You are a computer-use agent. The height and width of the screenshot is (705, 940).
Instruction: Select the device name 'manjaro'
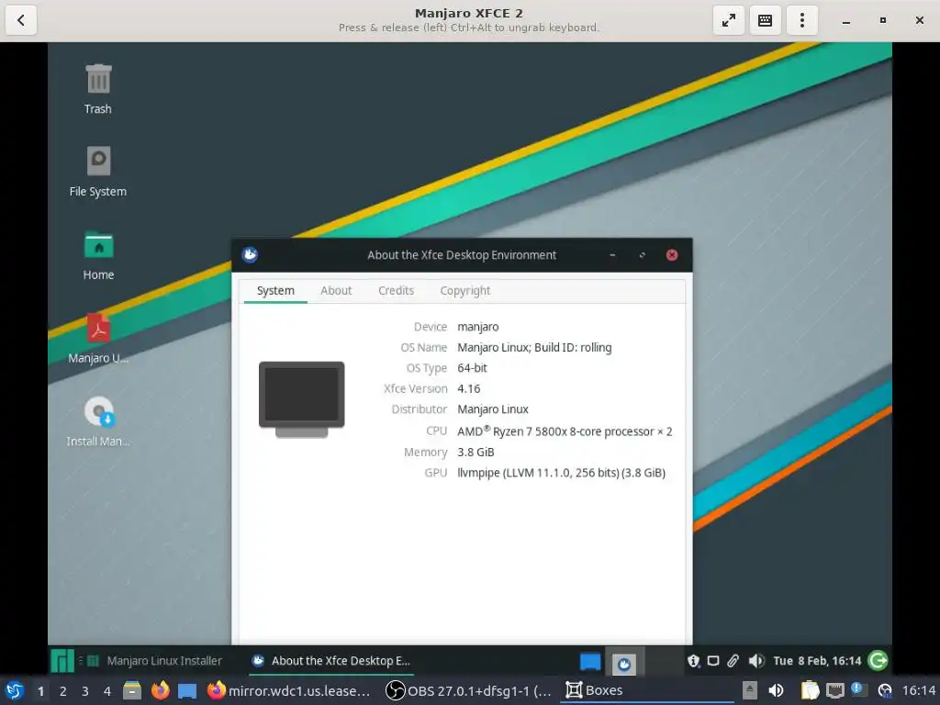(x=477, y=327)
